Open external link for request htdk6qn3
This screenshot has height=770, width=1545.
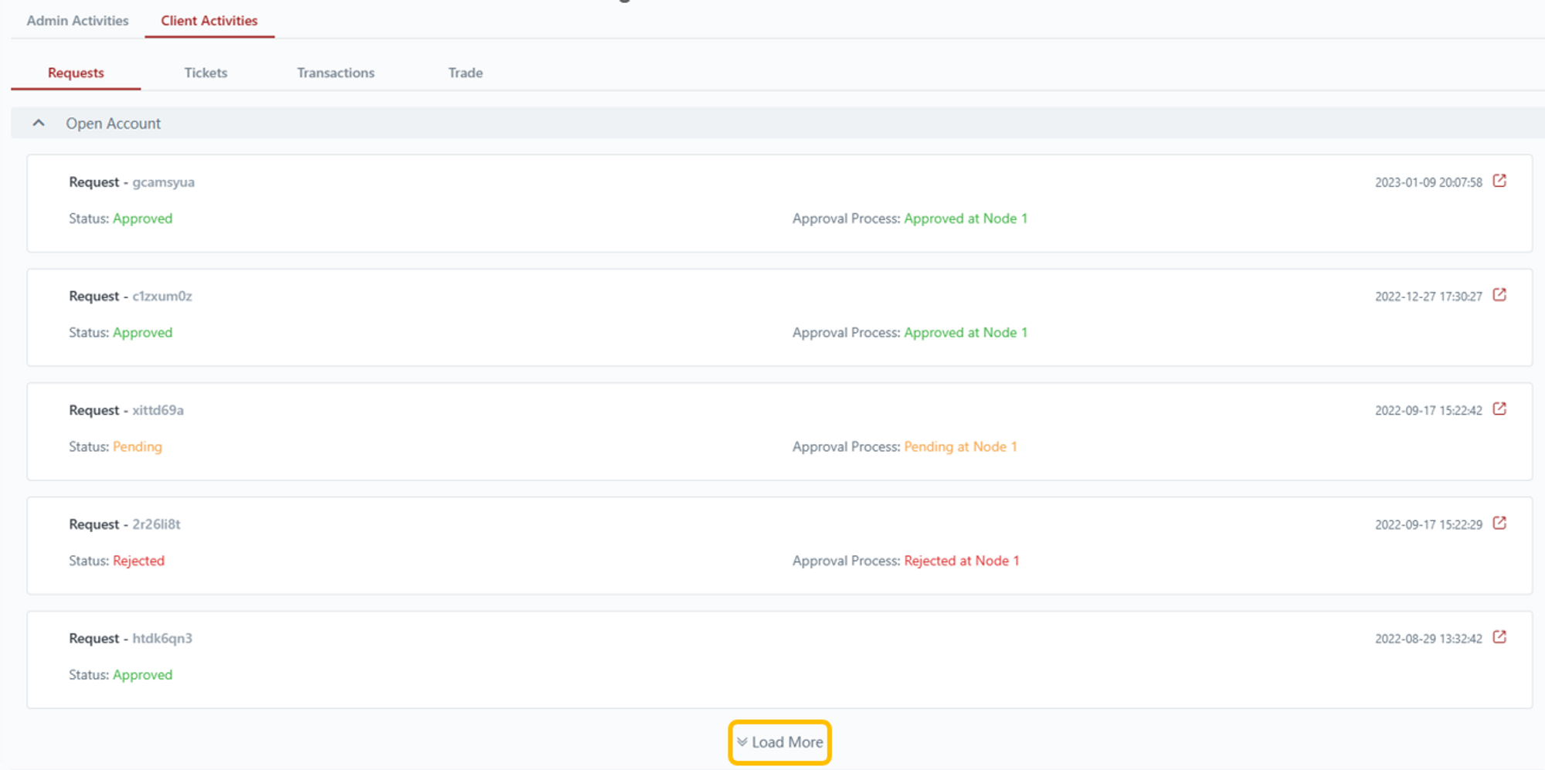coord(1499,637)
